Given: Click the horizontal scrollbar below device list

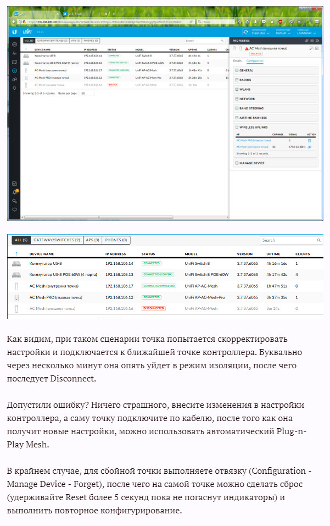Looking at the screenshot, I should point(99,217).
